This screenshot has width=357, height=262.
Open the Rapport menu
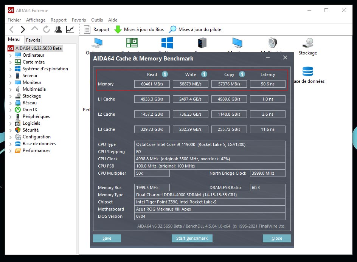click(x=59, y=20)
